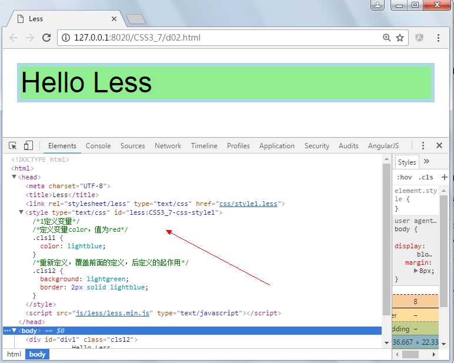Switch to the Console tab
The height and width of the screenshot is (363, 454).
coord(98,146)
